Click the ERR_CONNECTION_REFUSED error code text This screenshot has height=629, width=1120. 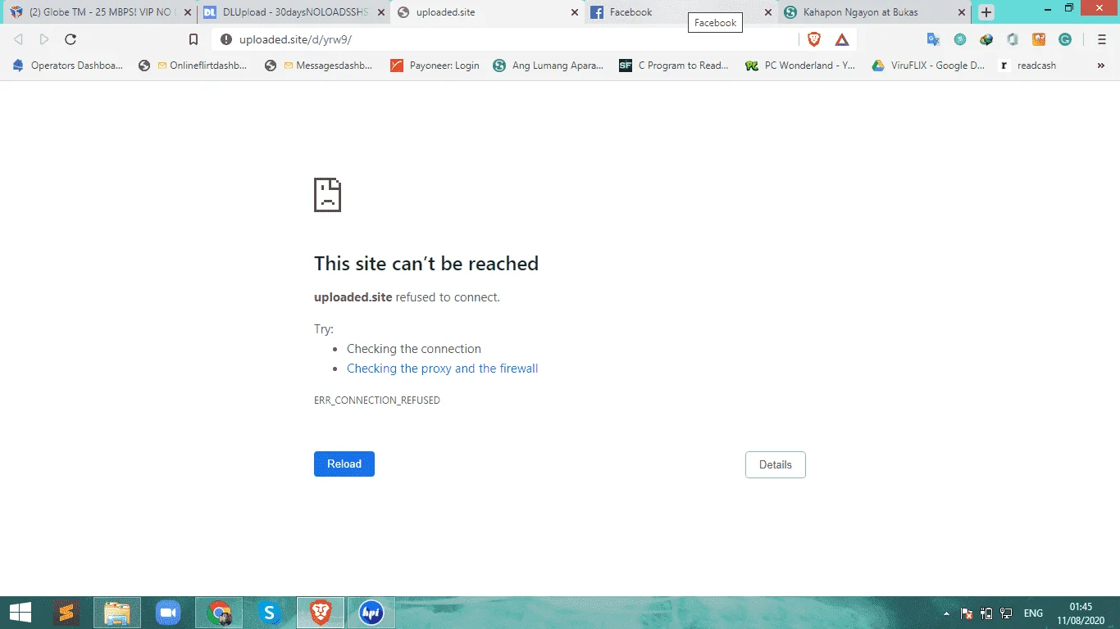[x=377, y=400]
